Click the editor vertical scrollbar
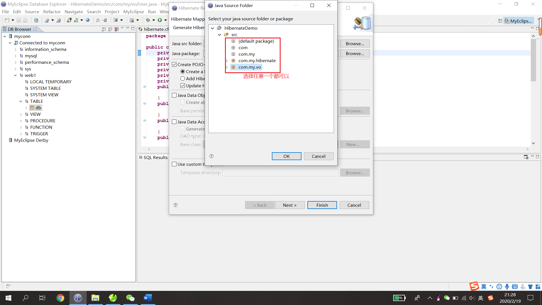The image size is (542, 305). click(x=533, y=61)
